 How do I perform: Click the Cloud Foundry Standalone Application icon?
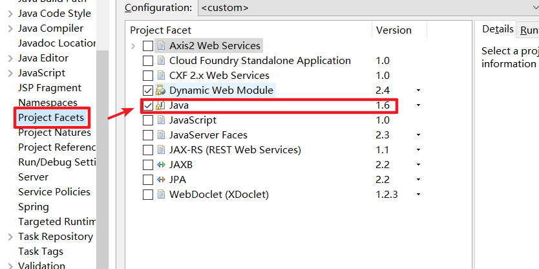pos(160,61)
